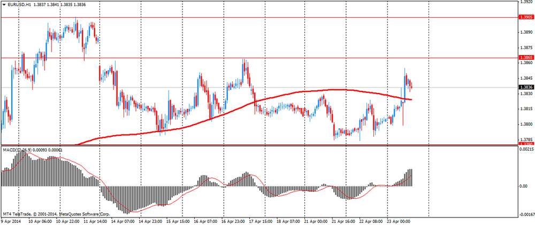Click the 1.3920 value on price scale

click(x=526, y=2)
